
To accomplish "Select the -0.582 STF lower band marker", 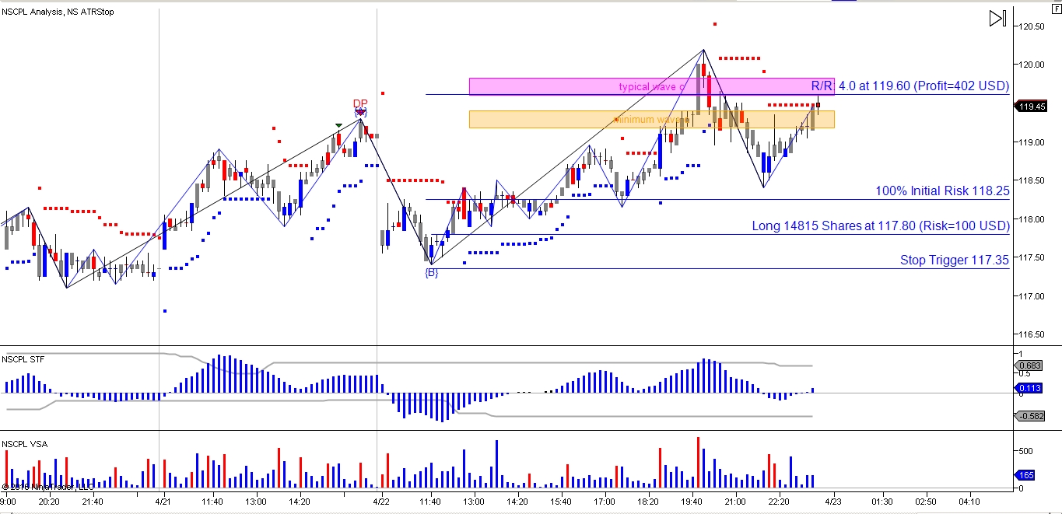I will pos(1030,416).
